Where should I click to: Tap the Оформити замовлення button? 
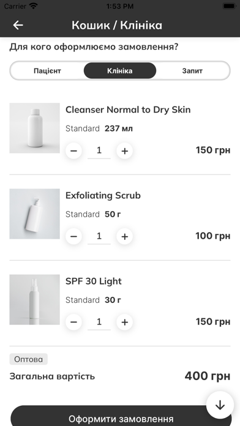coord(121,416)
